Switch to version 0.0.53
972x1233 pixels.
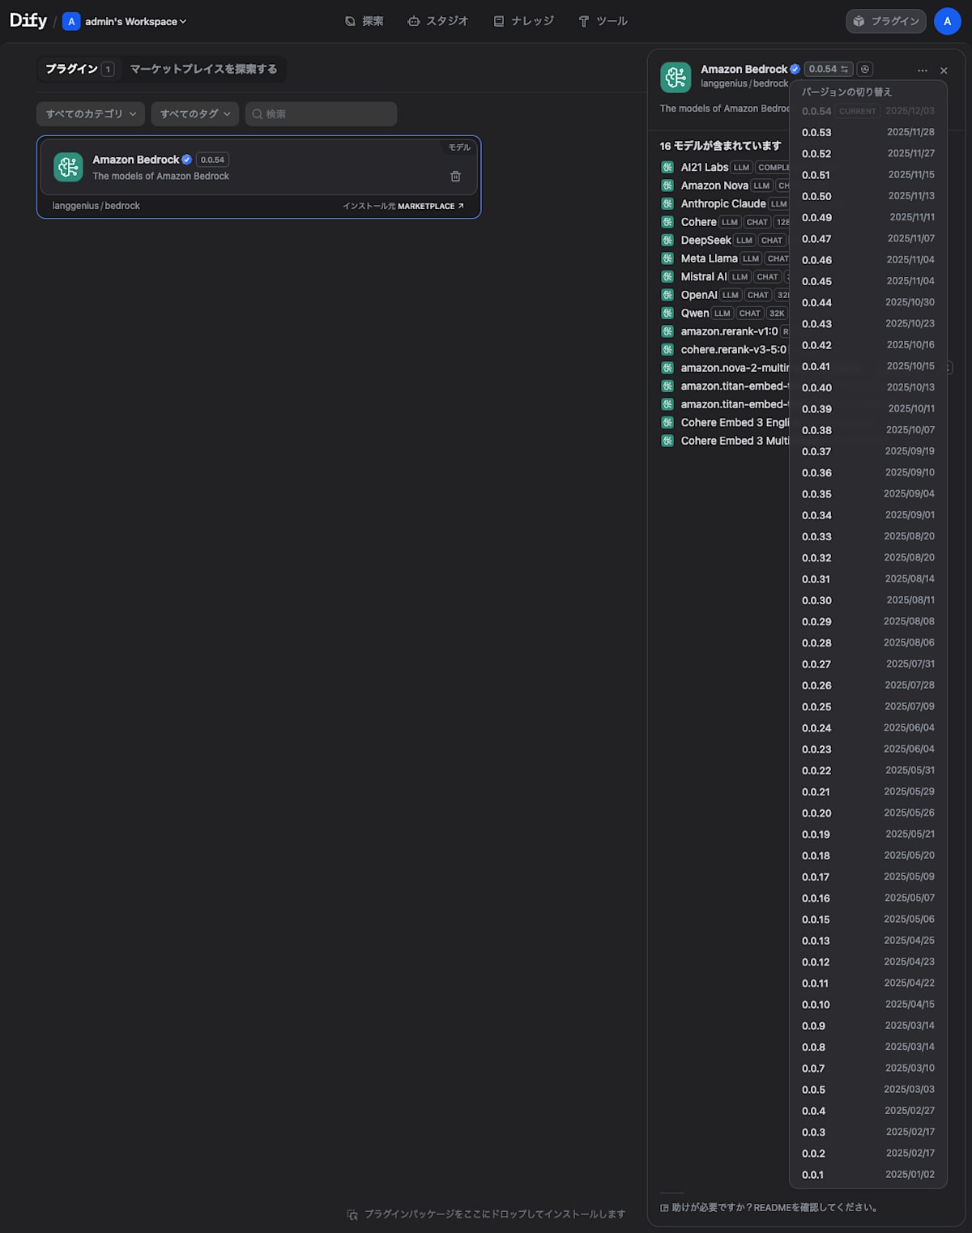pos(868,132)
